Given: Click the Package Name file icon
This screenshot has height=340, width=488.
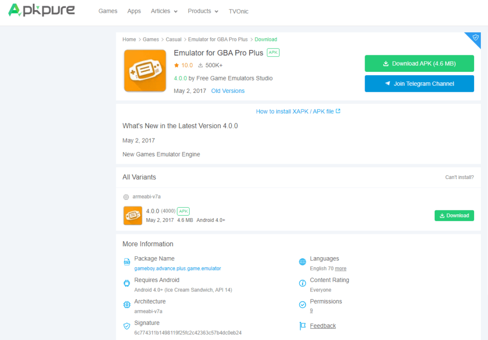Looking at the screenshot, I should point(127,262).
